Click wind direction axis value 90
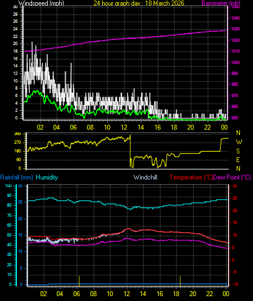The image size is (253, 301). (x=18, y=159)
